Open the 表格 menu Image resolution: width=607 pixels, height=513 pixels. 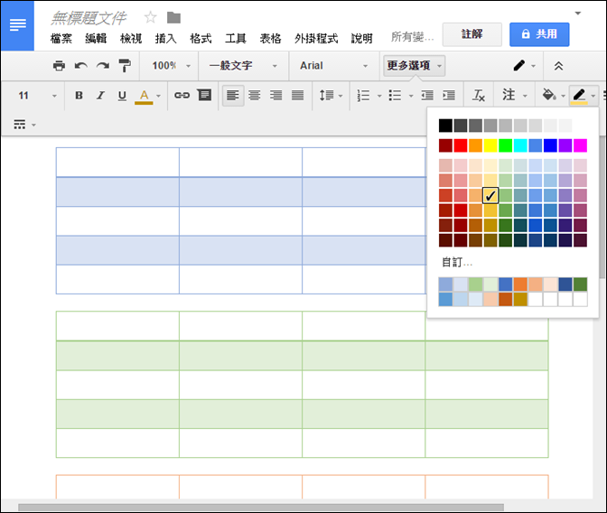(270, 38)
